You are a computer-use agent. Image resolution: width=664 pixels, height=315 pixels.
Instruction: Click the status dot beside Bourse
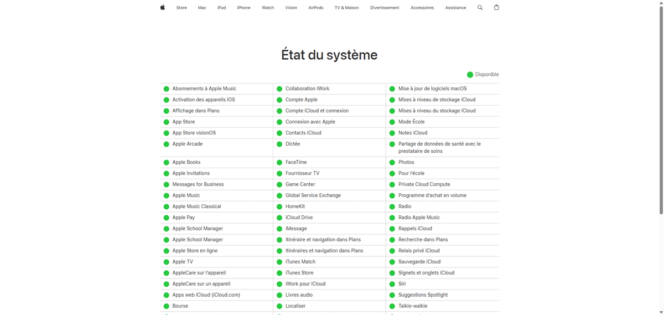click(x=166, y=307)
